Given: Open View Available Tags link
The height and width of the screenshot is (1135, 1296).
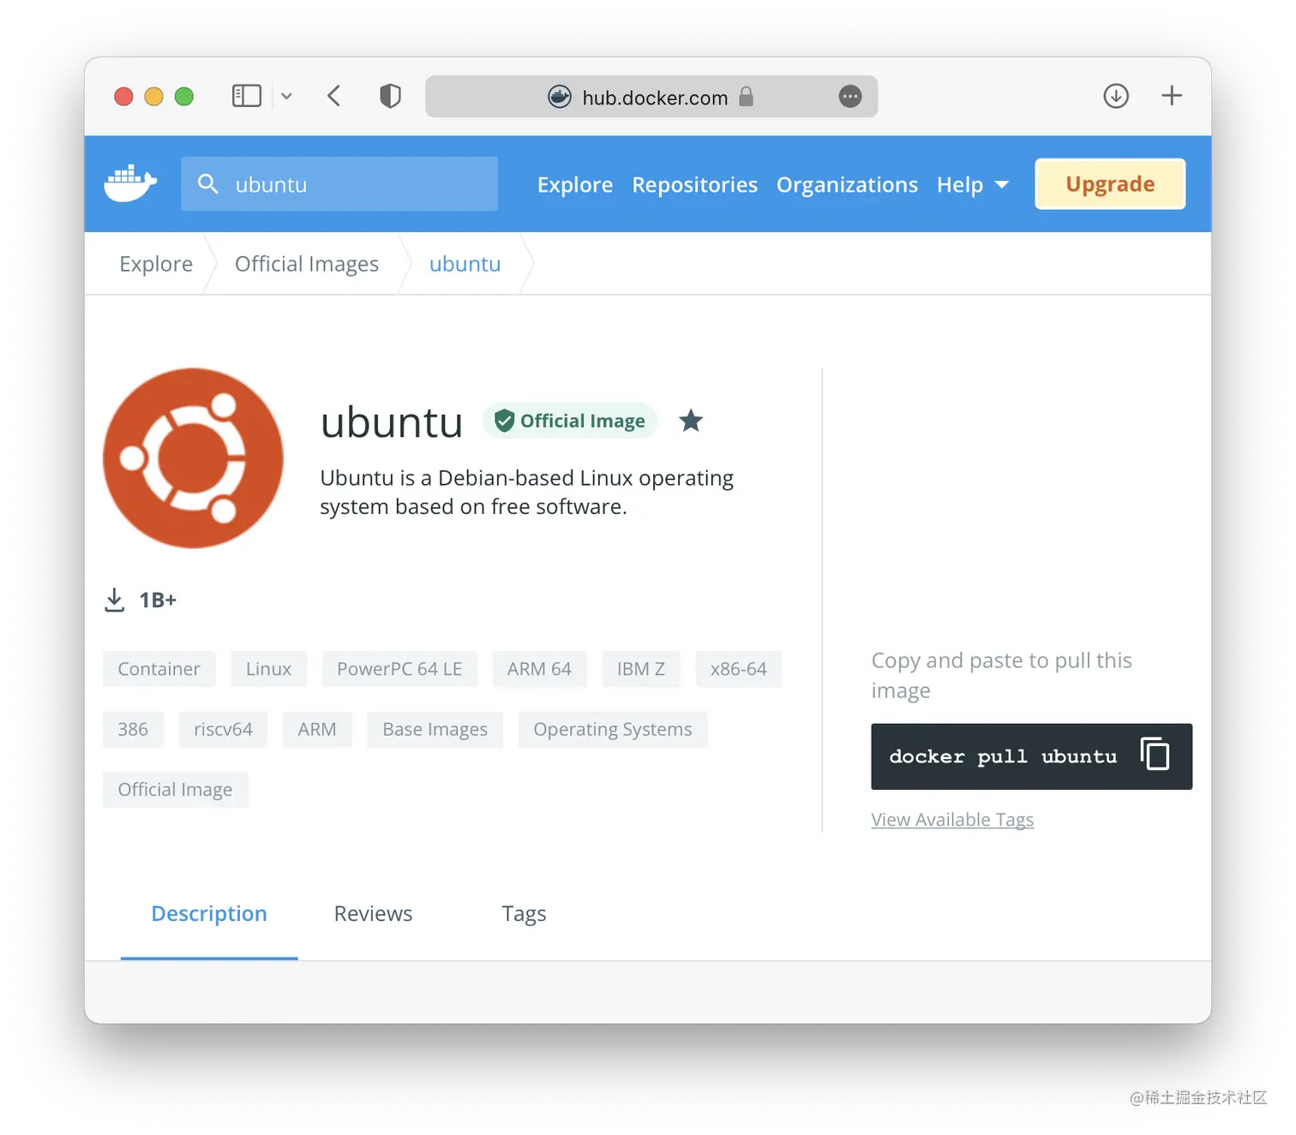Looking at the screenshot, I should coord(952,820).
